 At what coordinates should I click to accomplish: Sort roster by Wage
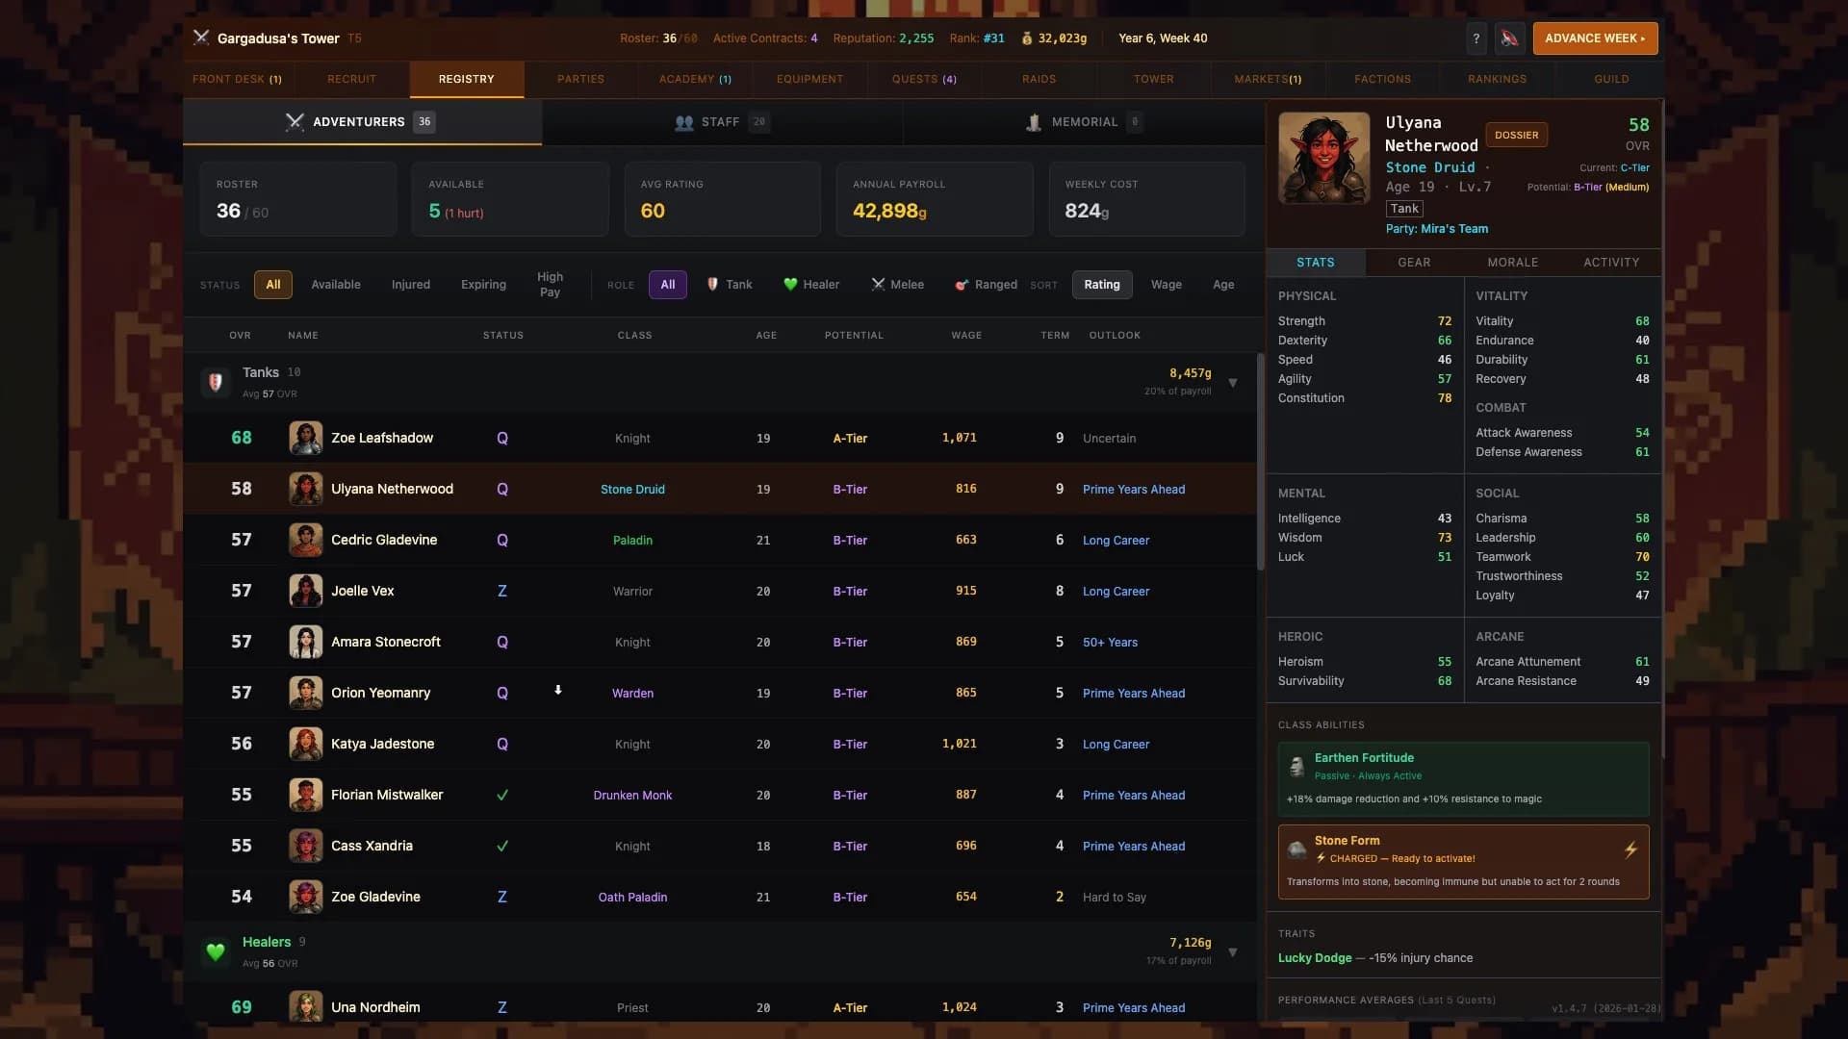pos(1166,285)
